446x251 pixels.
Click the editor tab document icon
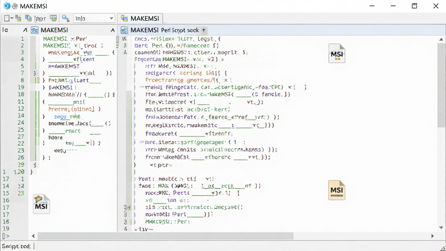(124, 30)
